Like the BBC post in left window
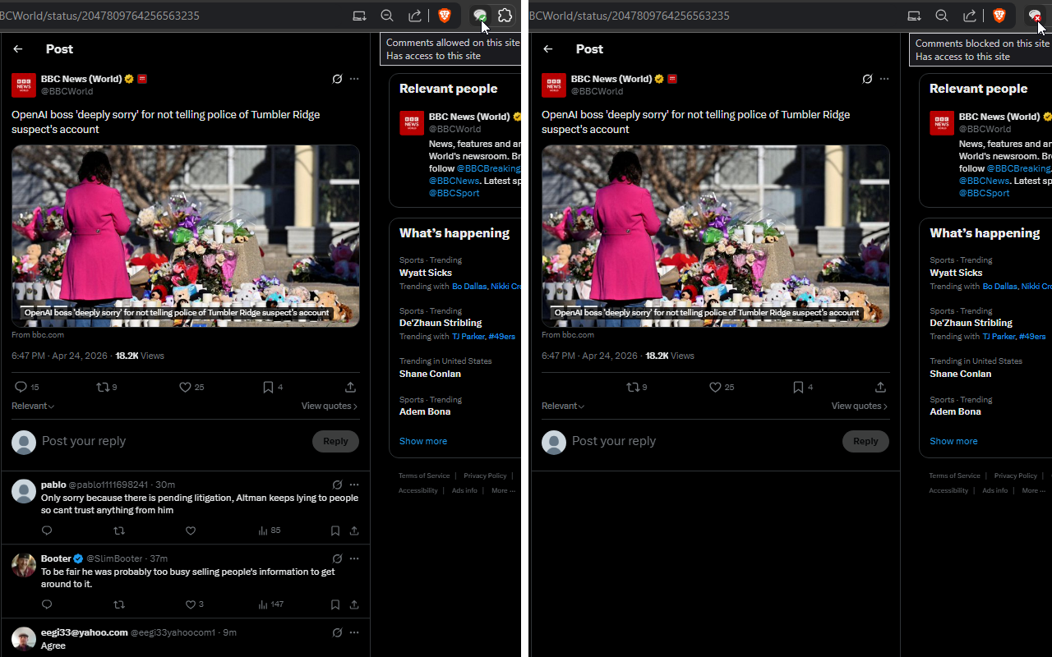1052x657 pixels. [x=191, y=387]
